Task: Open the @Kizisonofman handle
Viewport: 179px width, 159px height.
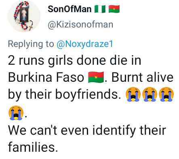Action: tap(80, 25)
